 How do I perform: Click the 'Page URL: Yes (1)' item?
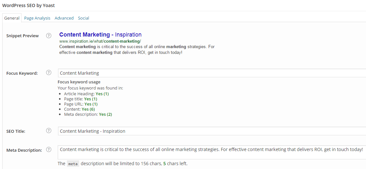pyautogui.click(x=81, y=104)
